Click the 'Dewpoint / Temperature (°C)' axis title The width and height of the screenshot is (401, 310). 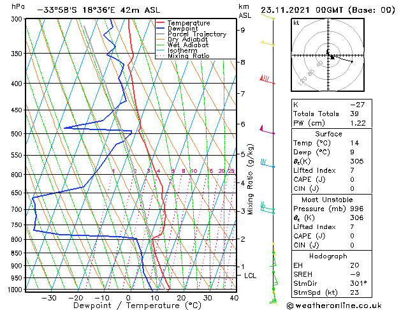pyautogui.click(x=137, y=306)
